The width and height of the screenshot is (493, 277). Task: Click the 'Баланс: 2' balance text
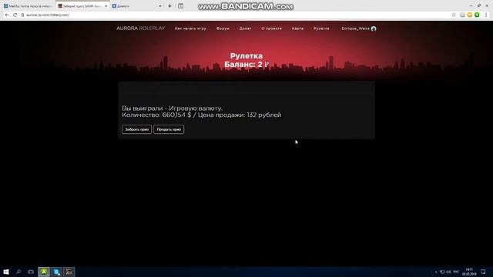[x=246, y=65]
